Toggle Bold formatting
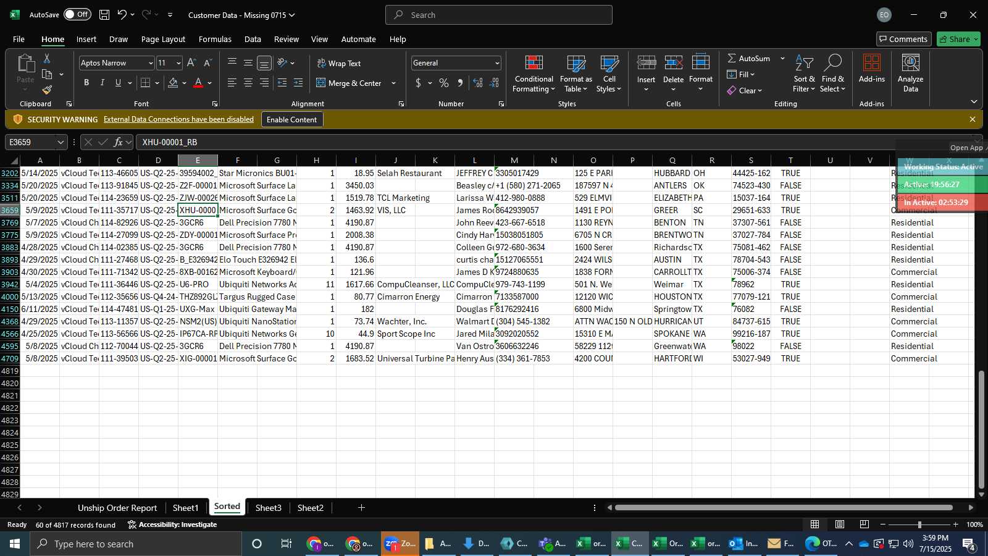988x556 pixels. point(86,83)
